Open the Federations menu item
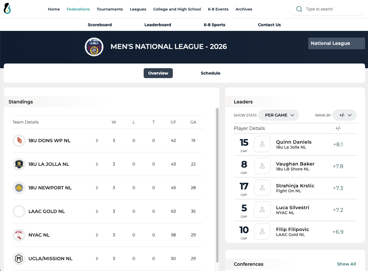This screenshot has width=368, height=271. tap(78, 9)
